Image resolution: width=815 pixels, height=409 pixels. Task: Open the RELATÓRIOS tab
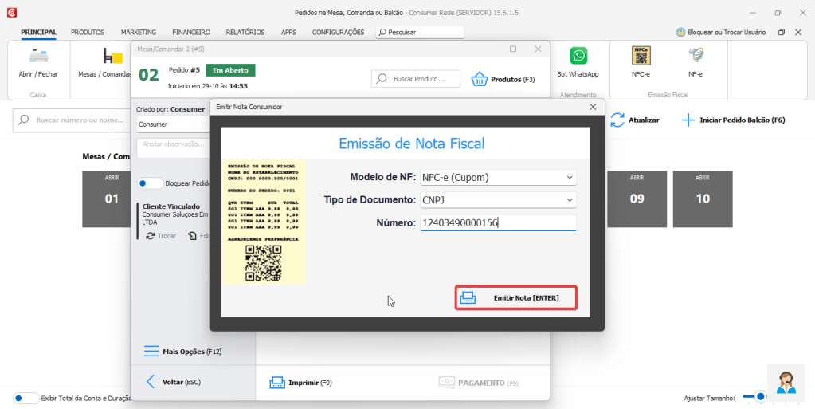coord(245,33)
